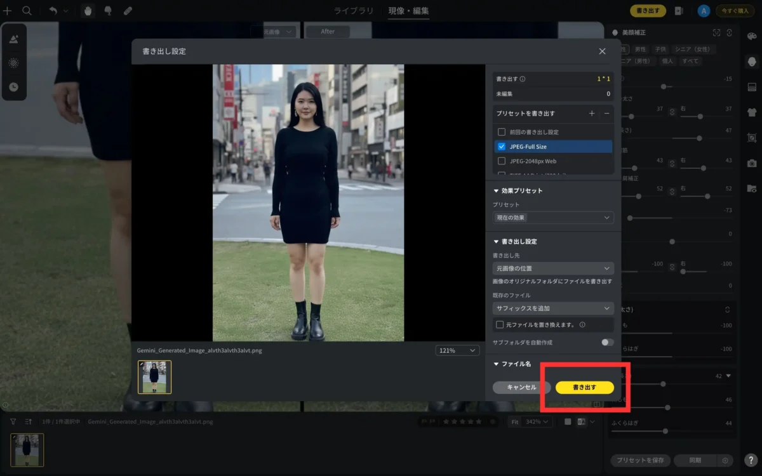
Task: Click the export-to-device icon beside 書き出す
Action: tap(678, 11)
